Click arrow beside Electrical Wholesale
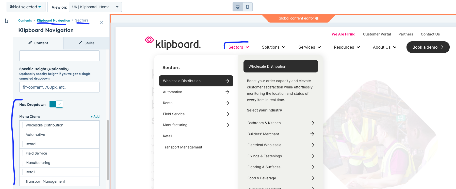The width and height of the screenshot is (456, 189). [312, 145]
